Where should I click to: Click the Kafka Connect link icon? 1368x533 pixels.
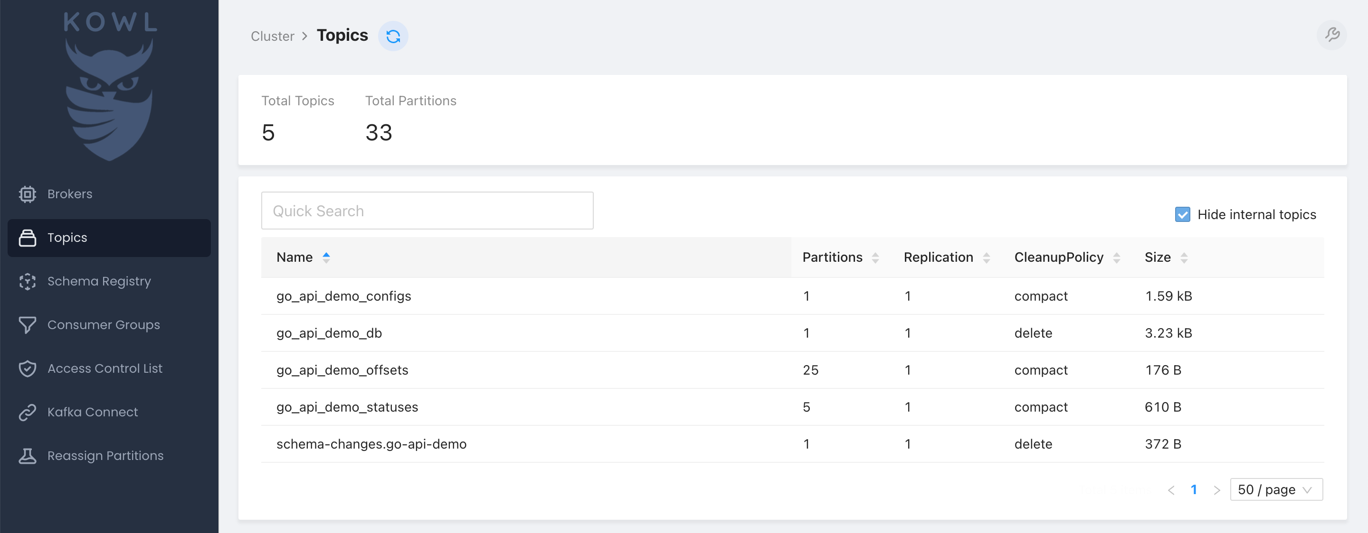tap(27, 412)
